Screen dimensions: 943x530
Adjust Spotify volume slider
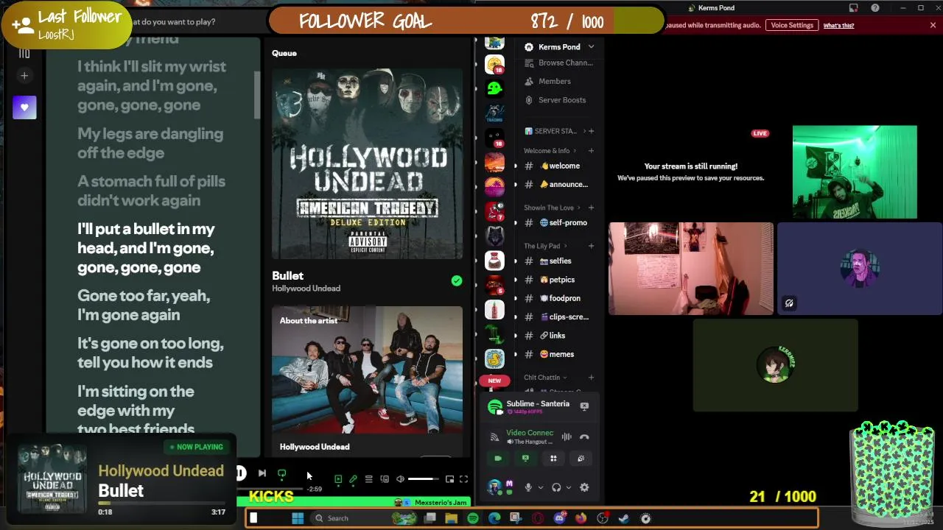pos(424,479)
